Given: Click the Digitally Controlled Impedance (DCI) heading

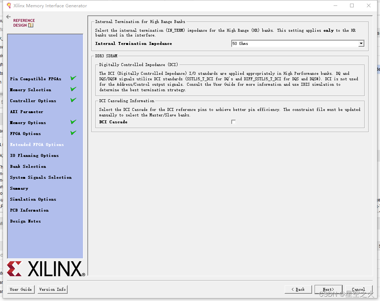Looking at the screenshot, I should tap(138, 65).
